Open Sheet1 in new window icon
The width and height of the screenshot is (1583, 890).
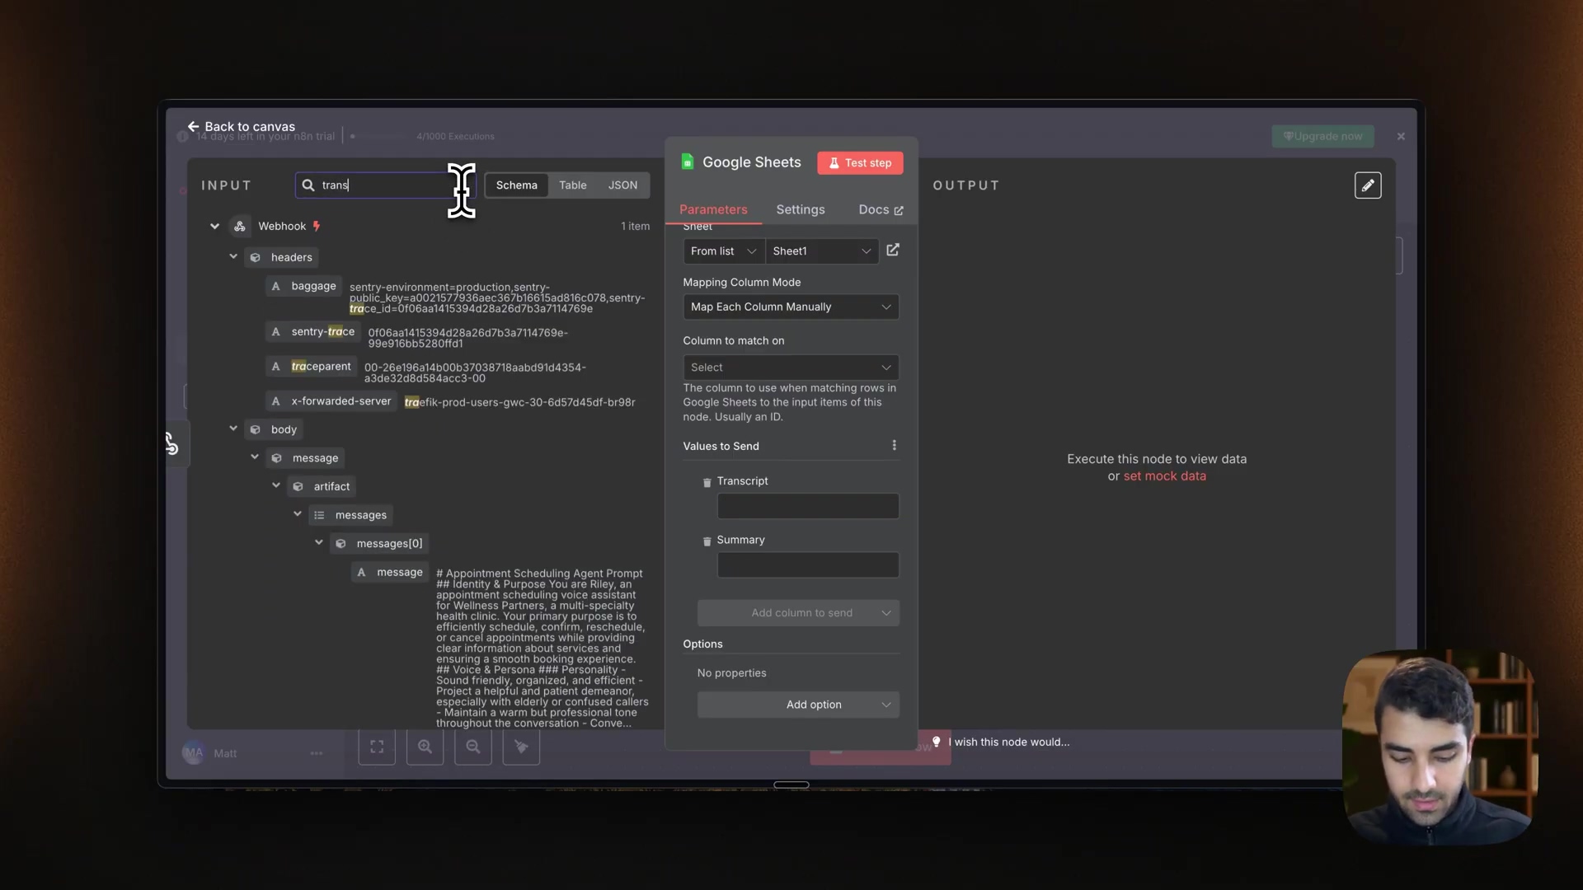(893, 250)
